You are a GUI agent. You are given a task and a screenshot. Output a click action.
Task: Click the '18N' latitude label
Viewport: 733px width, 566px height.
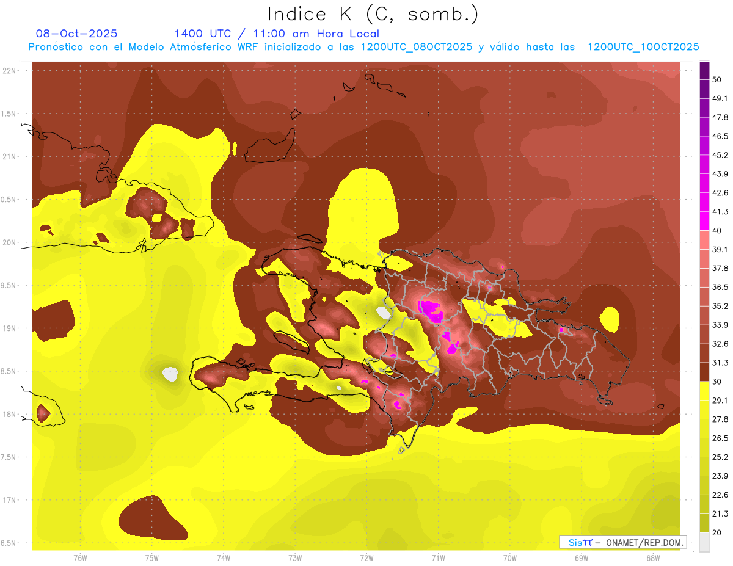(x=10, y=415)
